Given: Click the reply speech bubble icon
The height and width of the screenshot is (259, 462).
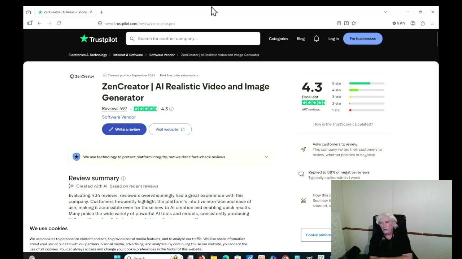Looking at the screenshot, I should pyautogui.click(x=301, y=174).
